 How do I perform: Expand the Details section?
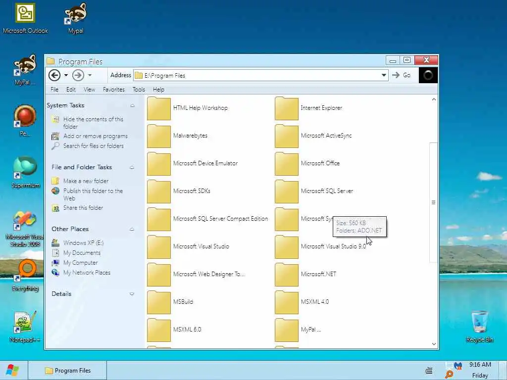132,294
